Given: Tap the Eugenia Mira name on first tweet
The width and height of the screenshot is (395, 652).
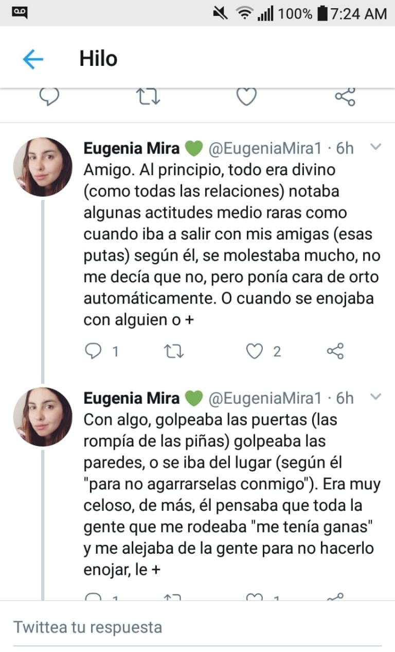Looking at the screenshot, I should (132, 148).
